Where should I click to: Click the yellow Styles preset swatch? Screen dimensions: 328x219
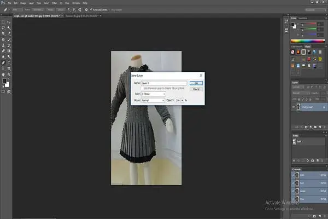tap(320, 59)
